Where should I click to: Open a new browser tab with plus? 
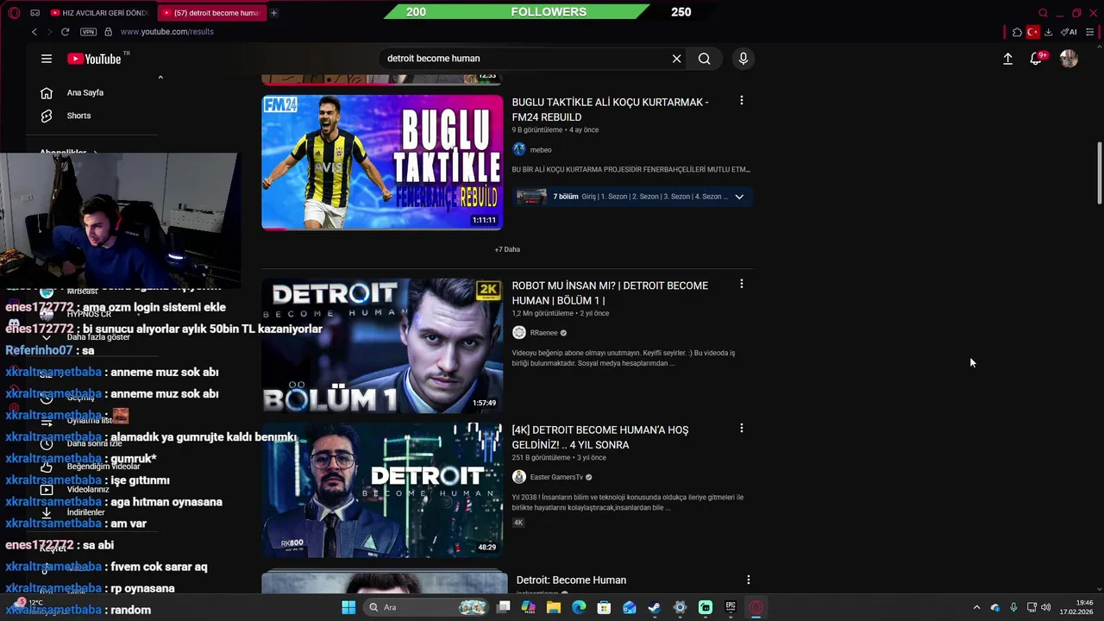pos(273,13)
